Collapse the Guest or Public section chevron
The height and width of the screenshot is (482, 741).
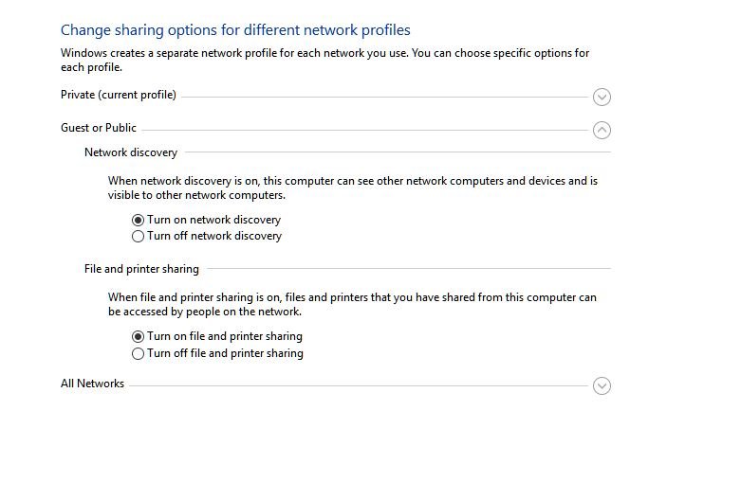tap(602, 130)
